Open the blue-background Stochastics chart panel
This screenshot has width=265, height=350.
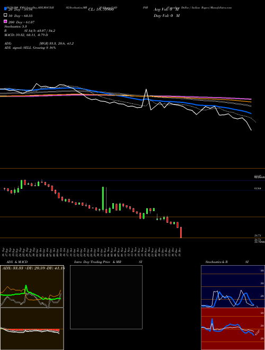coord(233,286)
